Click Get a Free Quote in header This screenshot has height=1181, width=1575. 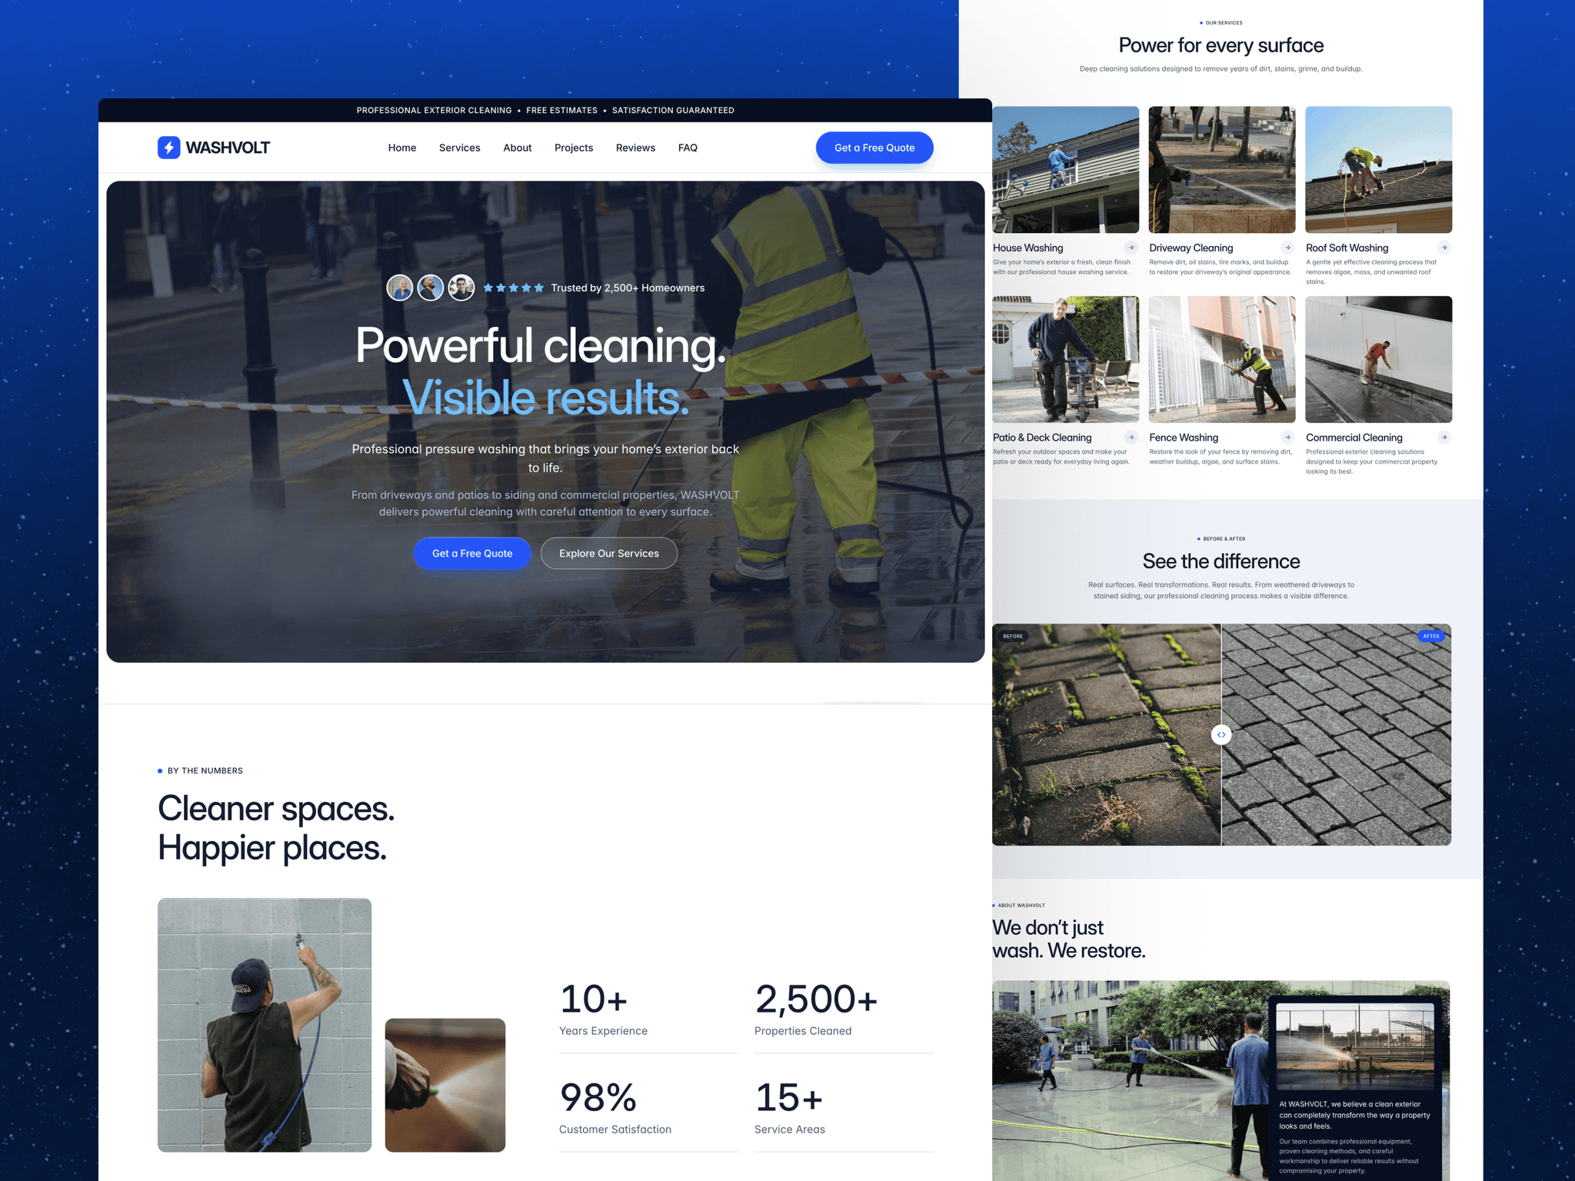coord(874,148)
